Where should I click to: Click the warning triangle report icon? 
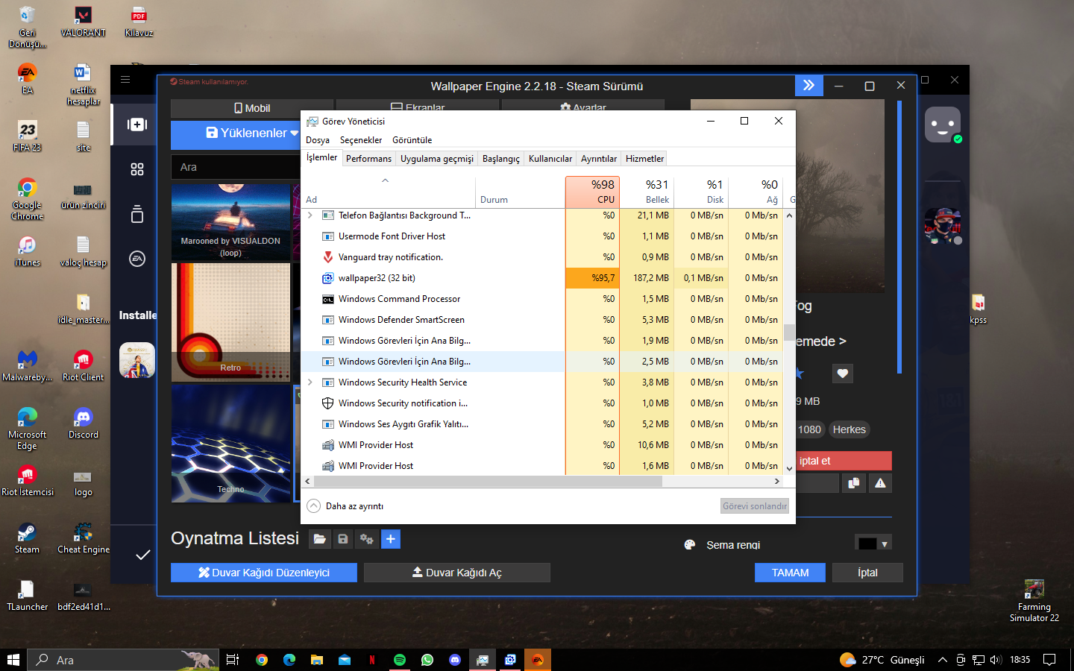(x=881, y=483)
